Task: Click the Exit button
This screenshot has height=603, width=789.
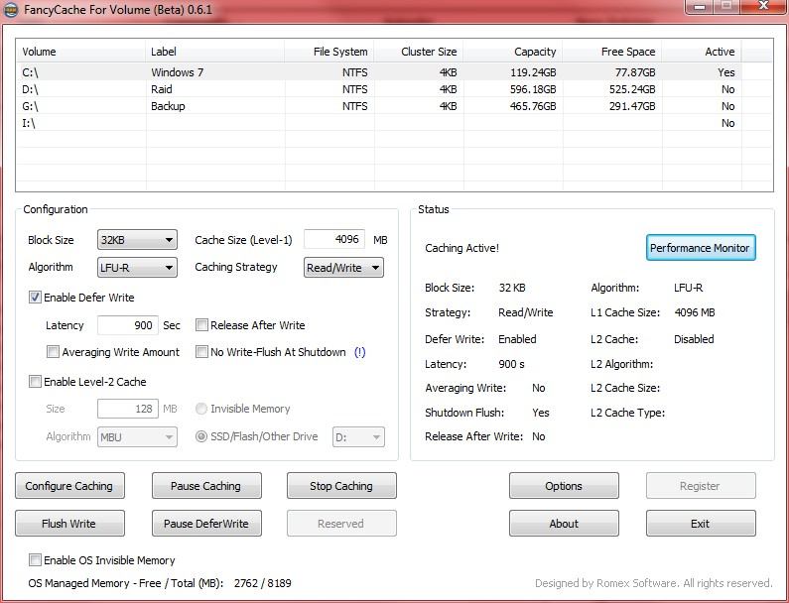Action: [701, 524]
